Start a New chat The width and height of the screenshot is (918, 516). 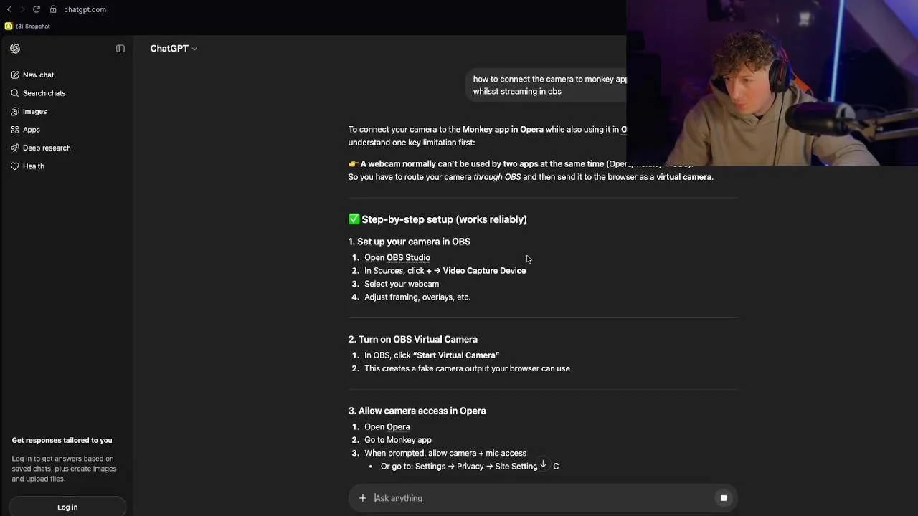[38, 75]
